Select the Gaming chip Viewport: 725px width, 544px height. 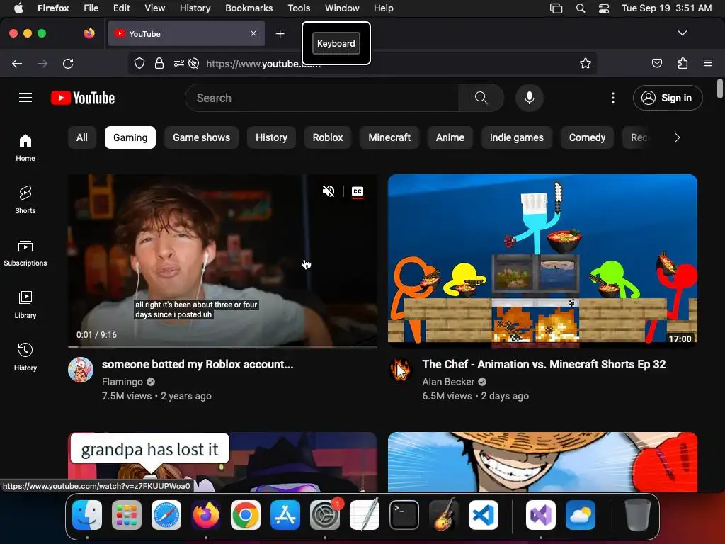(x=130, y=137)
